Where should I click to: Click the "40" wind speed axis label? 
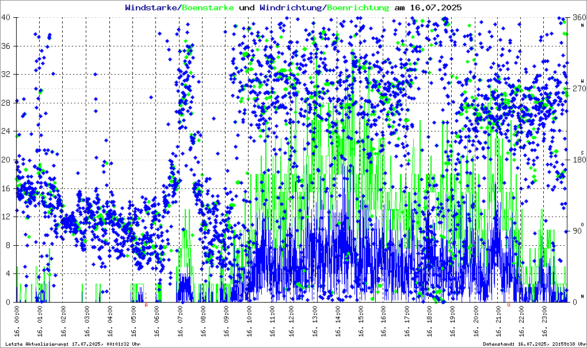[6, 18]
